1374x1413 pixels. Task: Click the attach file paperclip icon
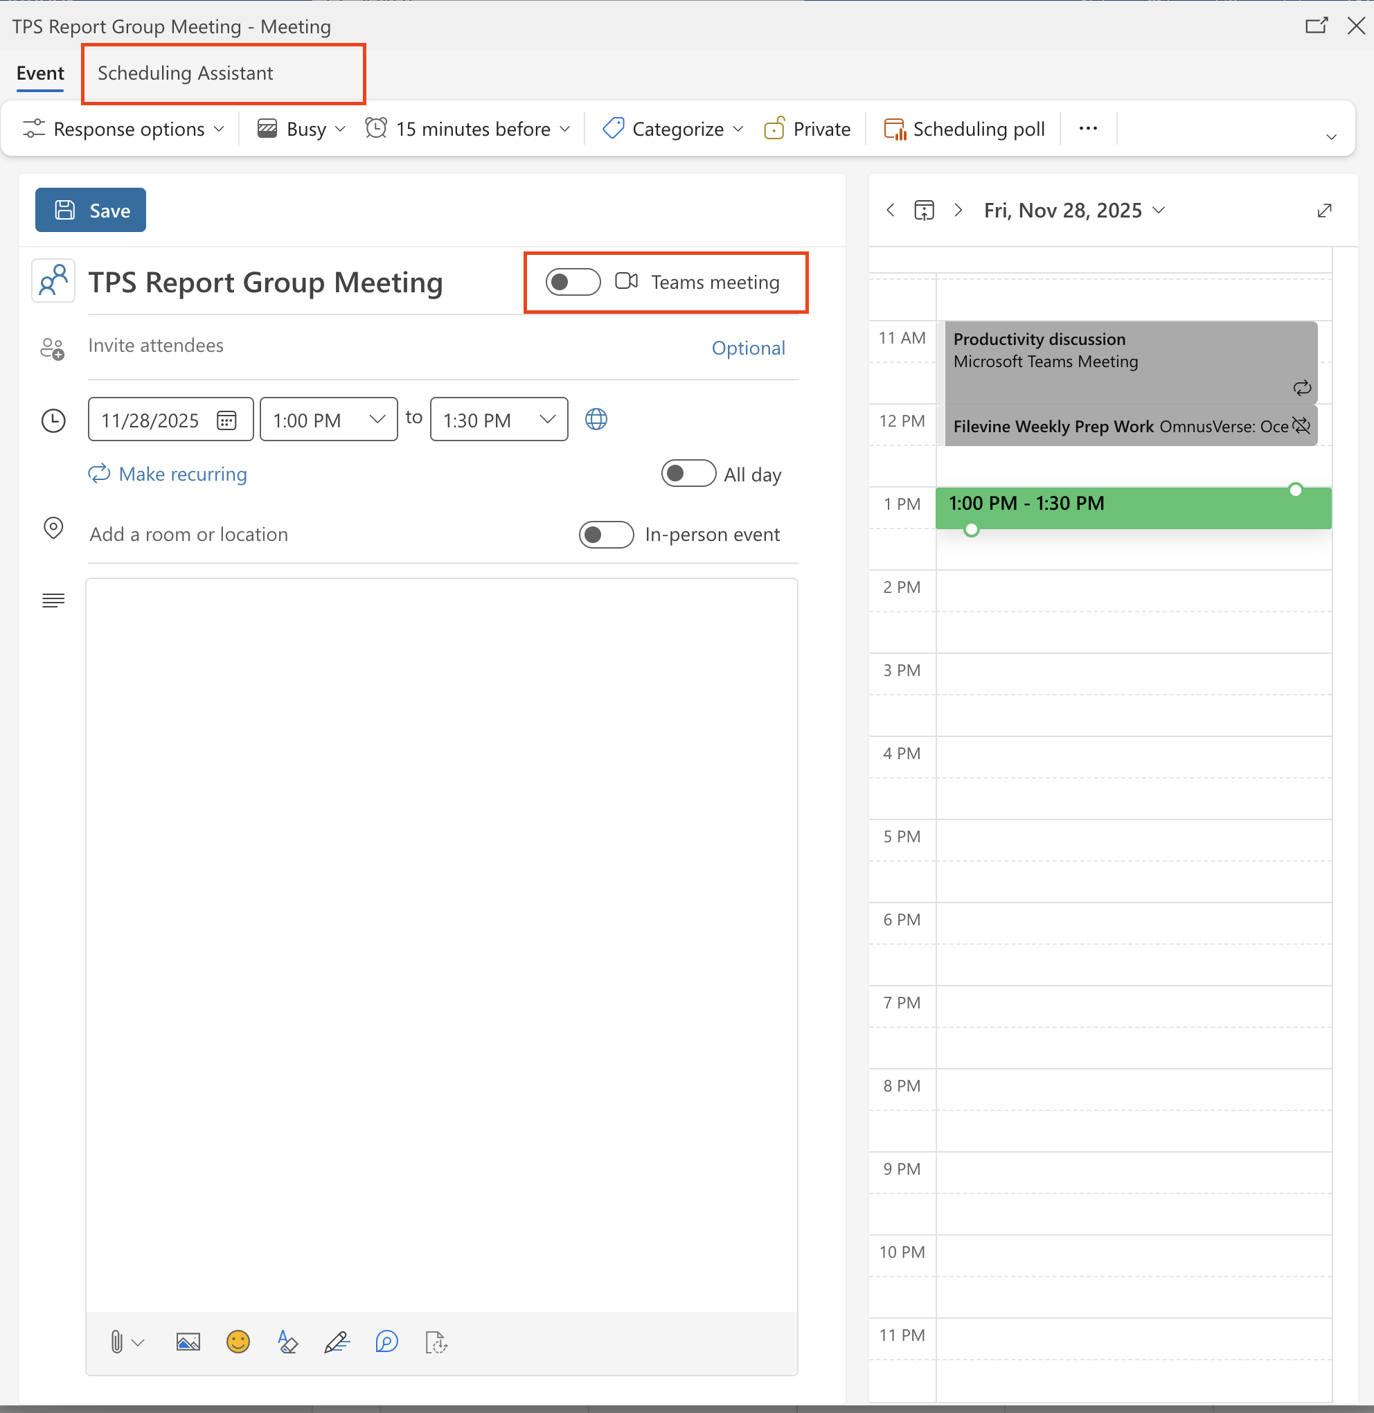(x=116, y=1342)
